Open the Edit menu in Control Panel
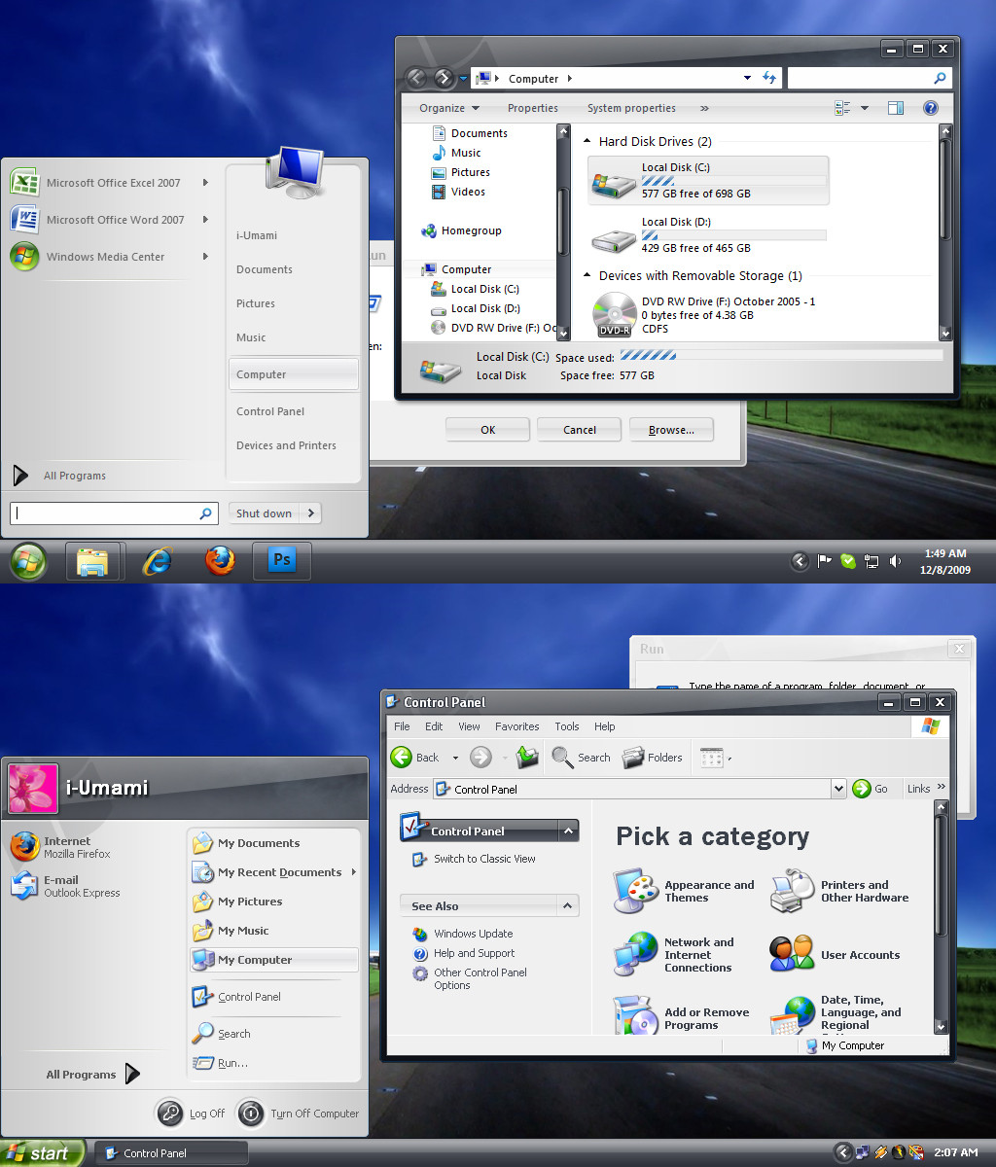 (x=434, y=726)
